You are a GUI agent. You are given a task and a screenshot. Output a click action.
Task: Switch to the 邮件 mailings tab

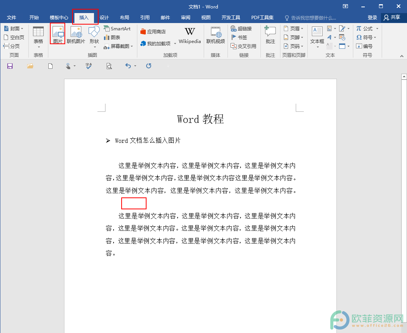click(x=165, y=17)
